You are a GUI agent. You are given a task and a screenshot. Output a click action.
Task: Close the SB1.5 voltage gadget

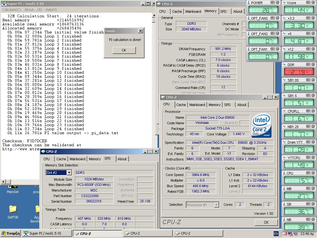pyautogui.click(x=313, y=95)
